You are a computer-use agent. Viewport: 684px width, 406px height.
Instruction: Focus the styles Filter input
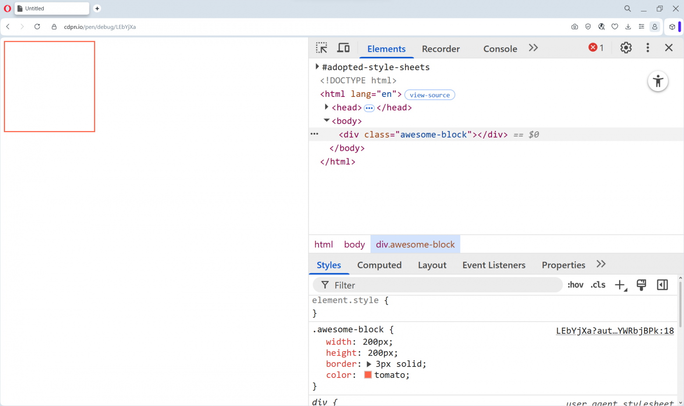point(437,285)
